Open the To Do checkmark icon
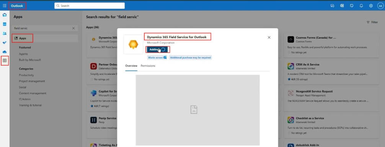Screen dimensions: 385x147 pos(5,43)
